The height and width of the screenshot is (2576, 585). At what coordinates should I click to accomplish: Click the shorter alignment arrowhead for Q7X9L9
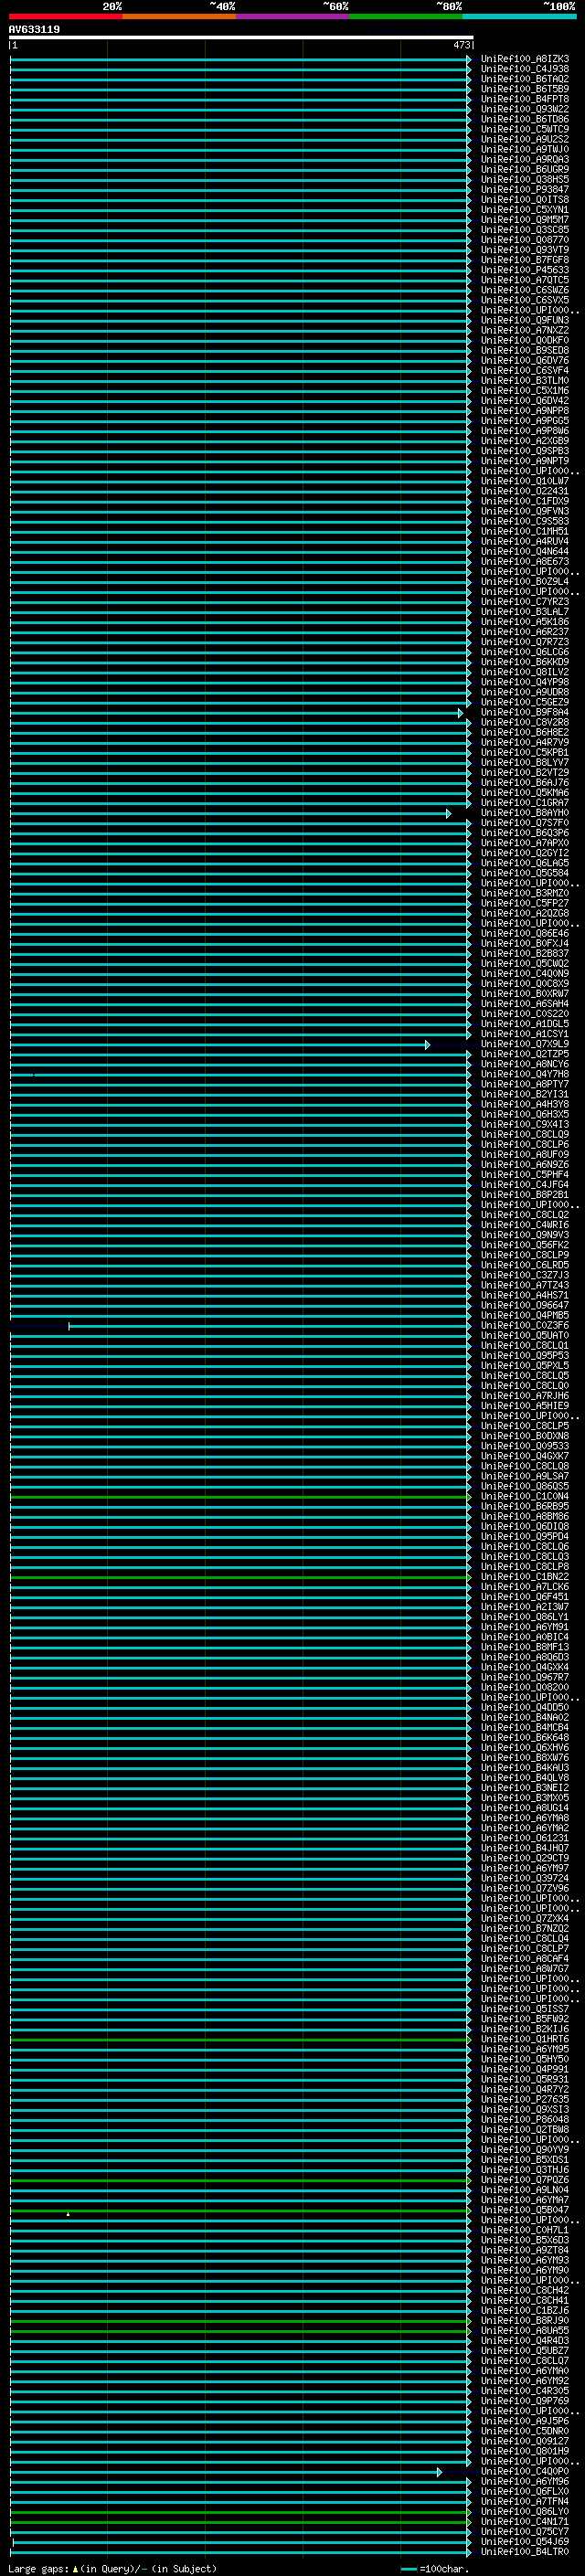(427, 1045)
